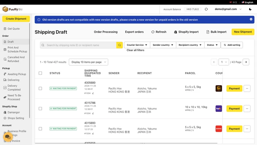Open Courier Service filter dropdown
Screen dimensions: 257x145
[137, 45]
